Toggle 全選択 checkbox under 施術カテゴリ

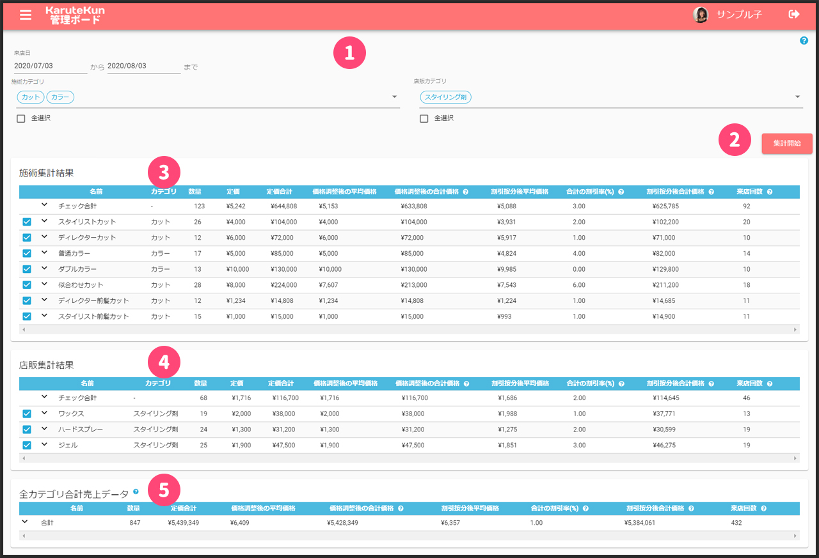(21, 118)
